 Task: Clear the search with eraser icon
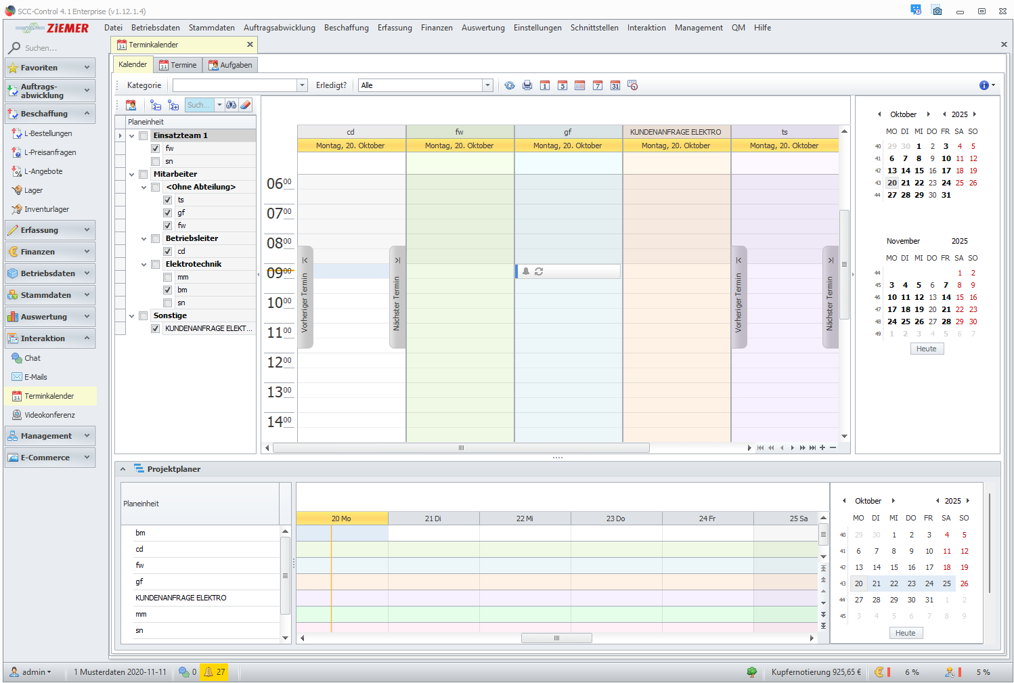click(246, 105)
